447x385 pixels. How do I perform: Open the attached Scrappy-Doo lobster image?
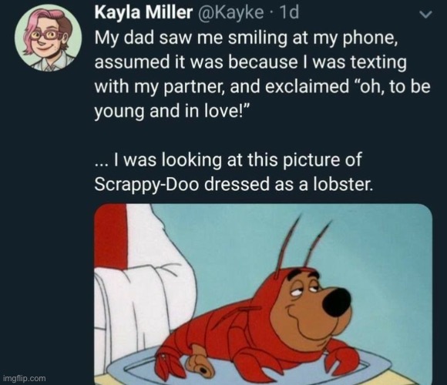click(263, 294)
